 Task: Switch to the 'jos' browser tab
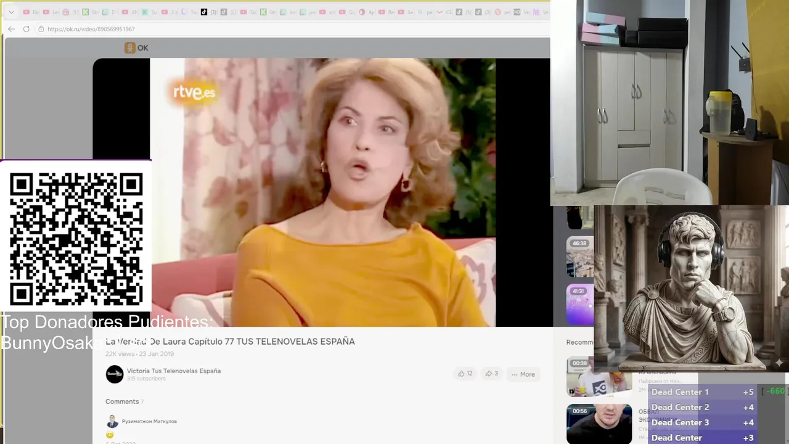308,12
